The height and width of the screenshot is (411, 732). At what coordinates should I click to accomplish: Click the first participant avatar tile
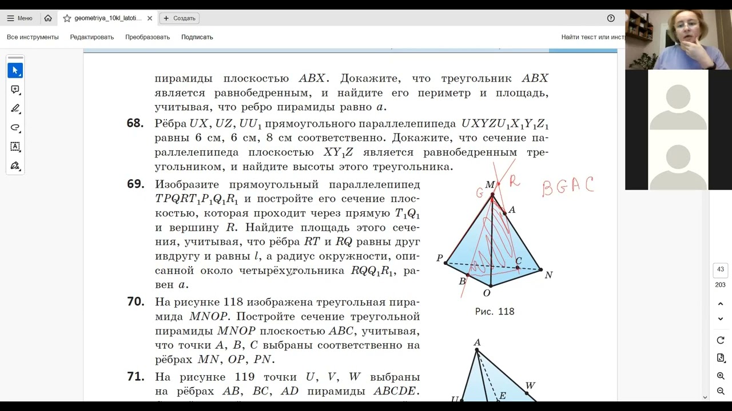click(678, 100)
